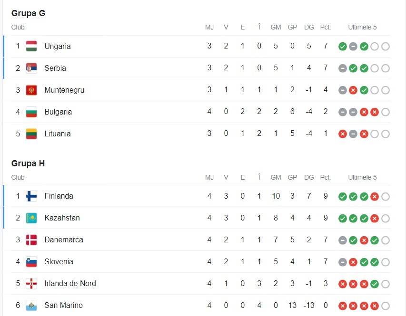This screenshot has width=406, height=316.
Task: Click the Ungaria flag icon
Action: click(x=31, y=46)
